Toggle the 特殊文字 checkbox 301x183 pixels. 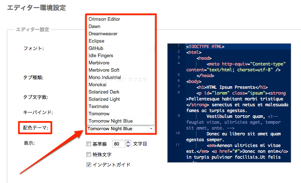click(89, 155)
